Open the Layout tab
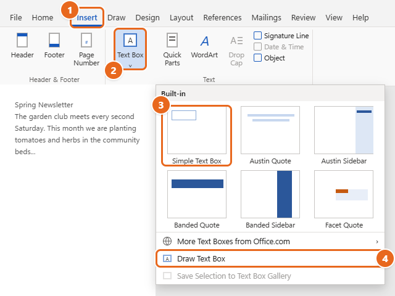395x296 pixels. pyautogui.click(x=181, y=18)
